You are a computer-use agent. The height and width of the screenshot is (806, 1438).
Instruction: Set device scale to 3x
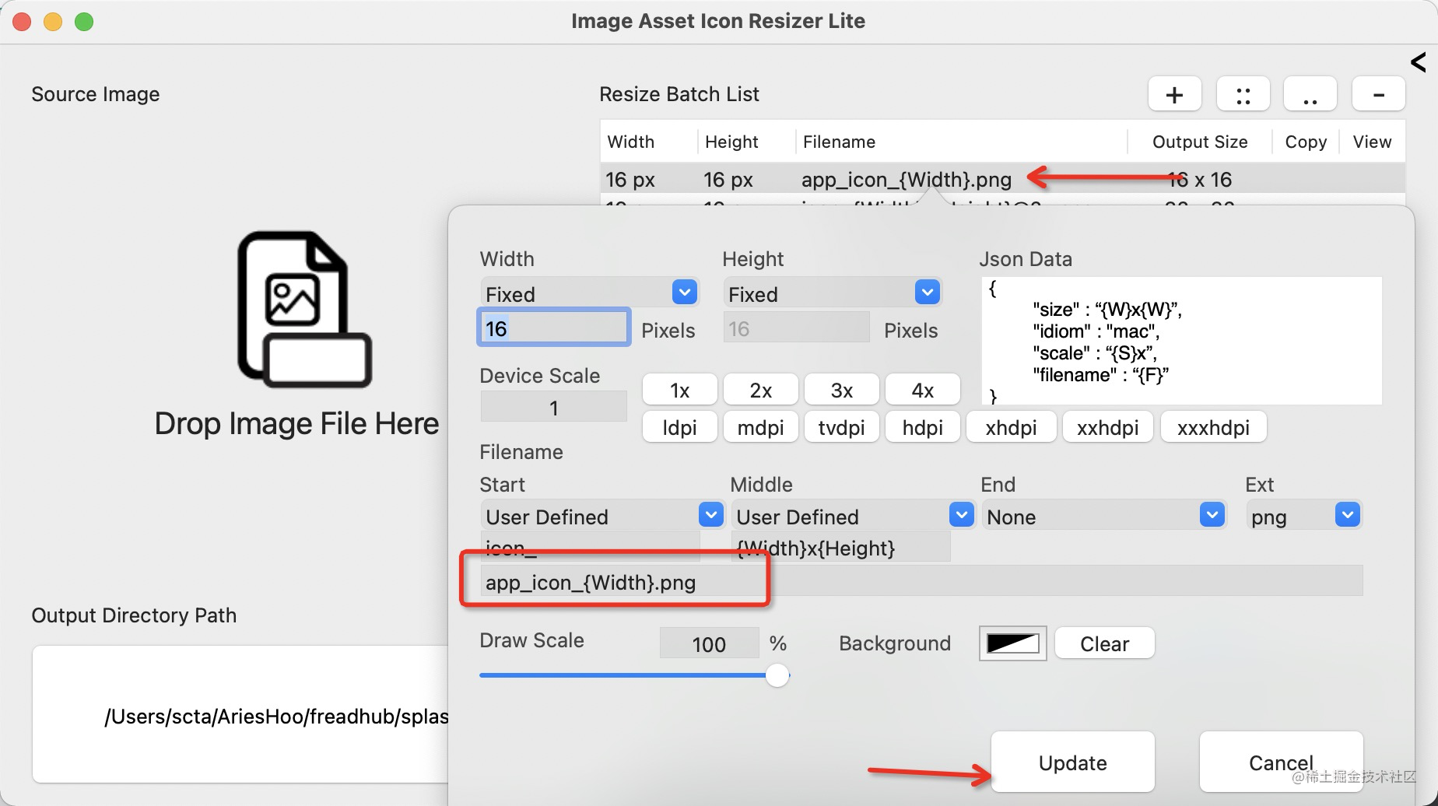(842, 390)
